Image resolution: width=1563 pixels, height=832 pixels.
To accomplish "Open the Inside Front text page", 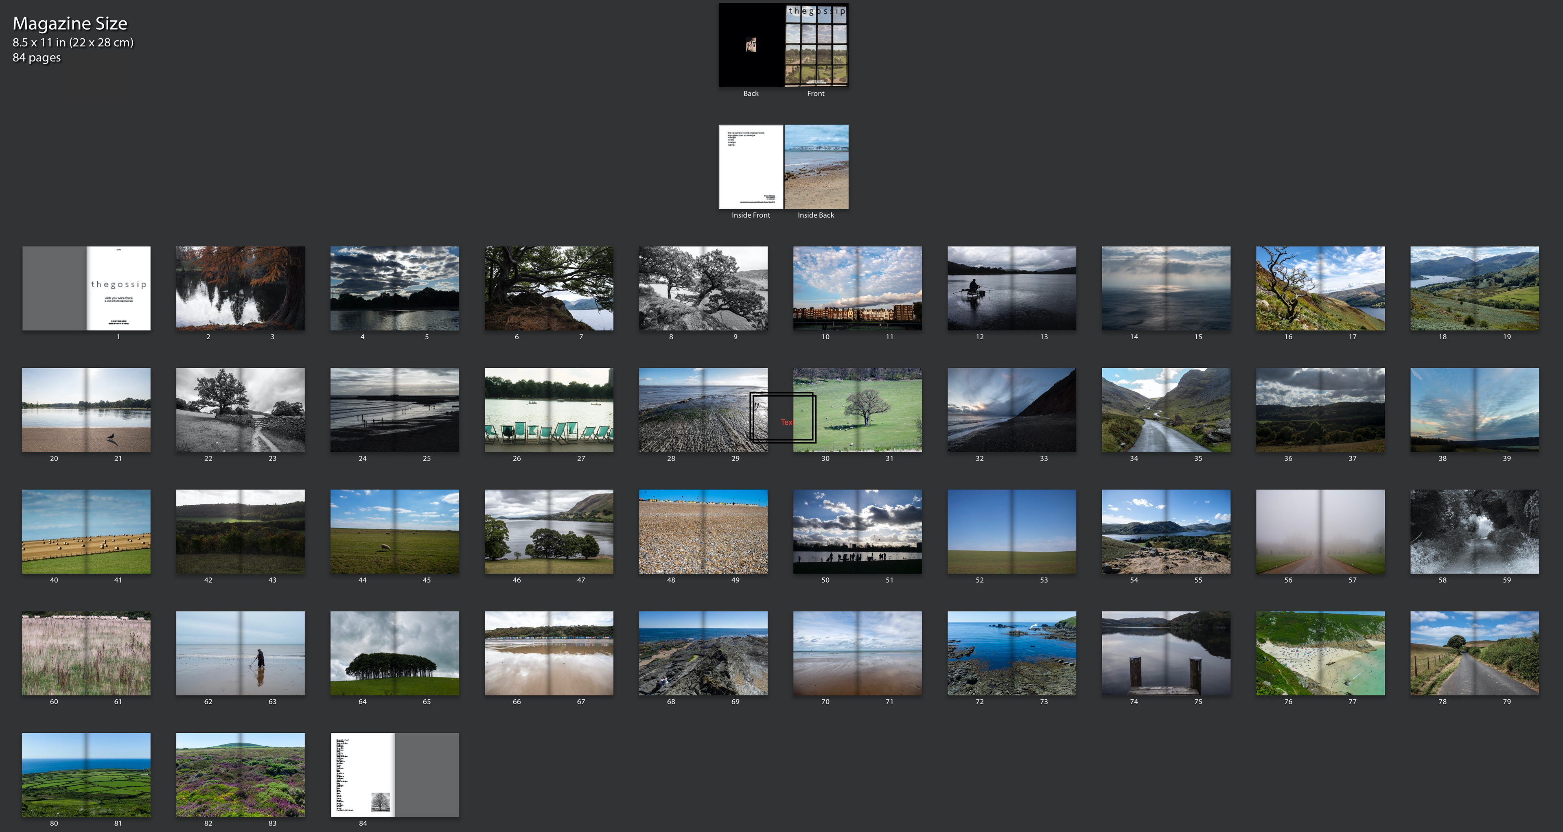I will (x=751, y=167).
